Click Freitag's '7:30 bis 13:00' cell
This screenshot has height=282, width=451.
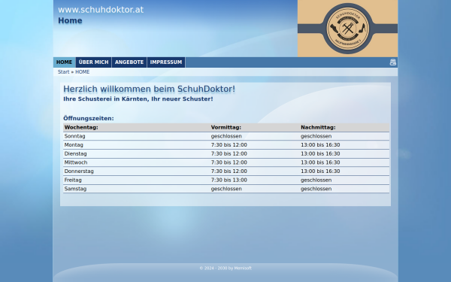tap(229, 180)
